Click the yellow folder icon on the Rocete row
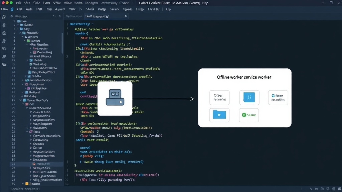Screen dimensions: 342x192 coord(27,184)
